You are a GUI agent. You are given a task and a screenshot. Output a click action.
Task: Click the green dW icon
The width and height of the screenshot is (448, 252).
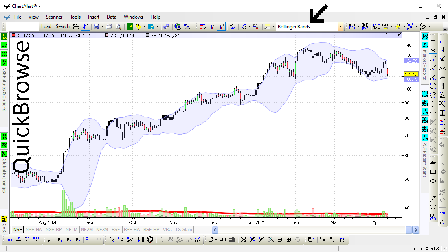coord(130,26)
